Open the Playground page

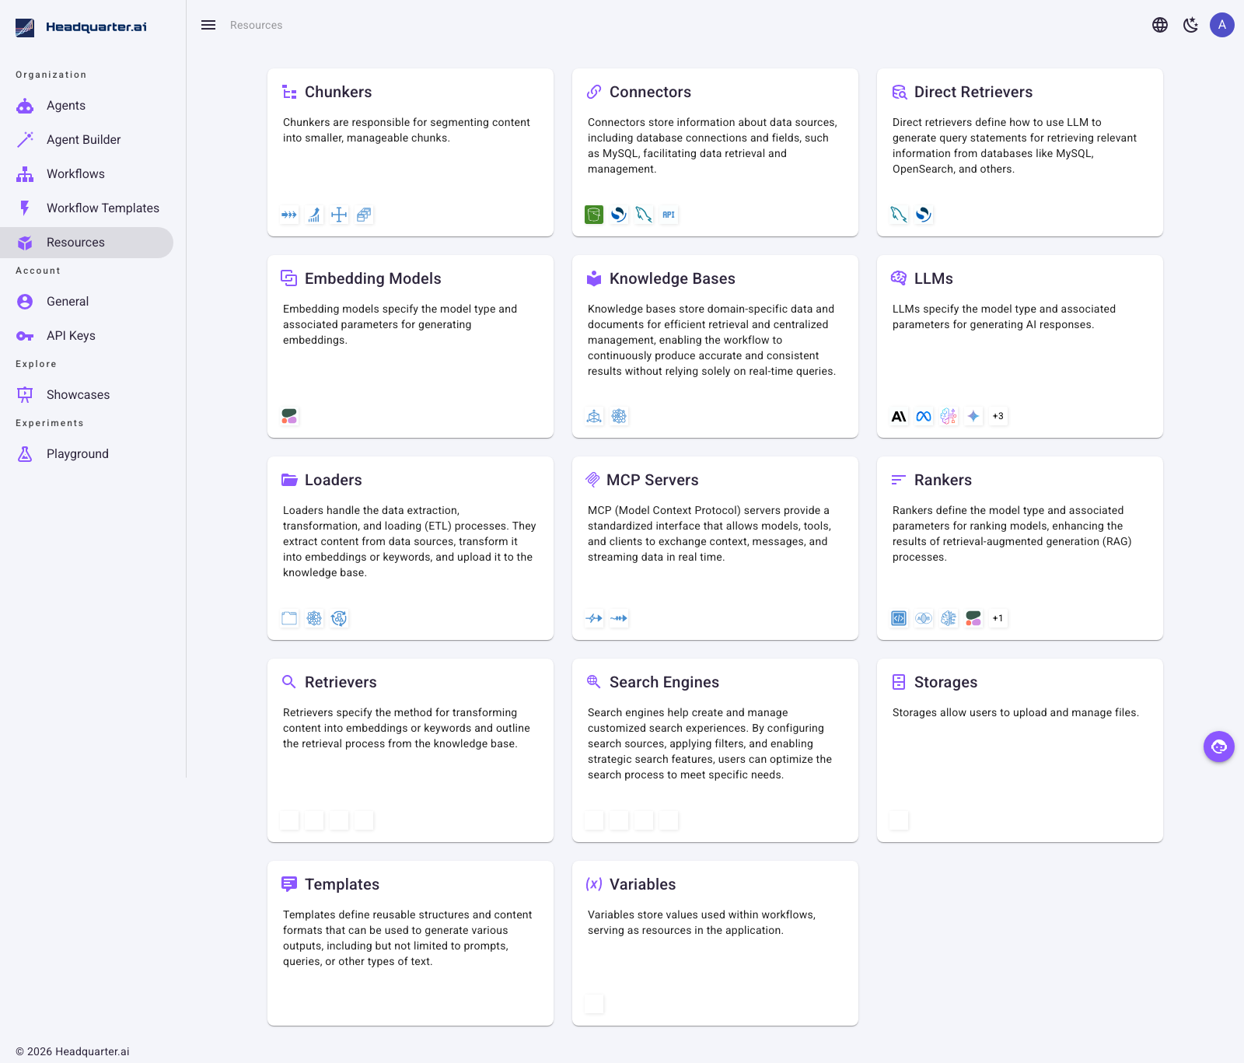point(86,454)
